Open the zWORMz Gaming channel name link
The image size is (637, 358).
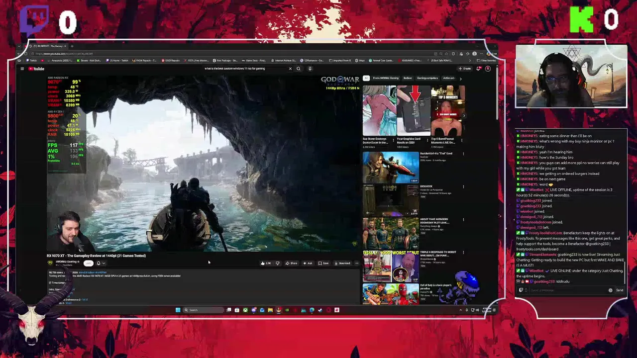point(66,262)
